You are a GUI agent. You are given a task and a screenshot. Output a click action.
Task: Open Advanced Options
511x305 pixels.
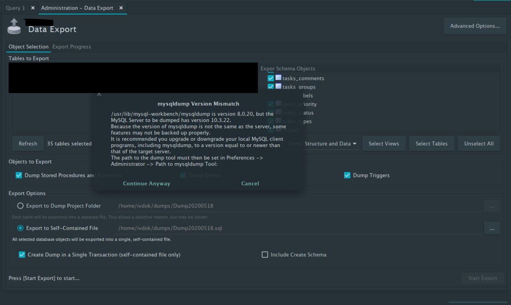pos(475,26)
